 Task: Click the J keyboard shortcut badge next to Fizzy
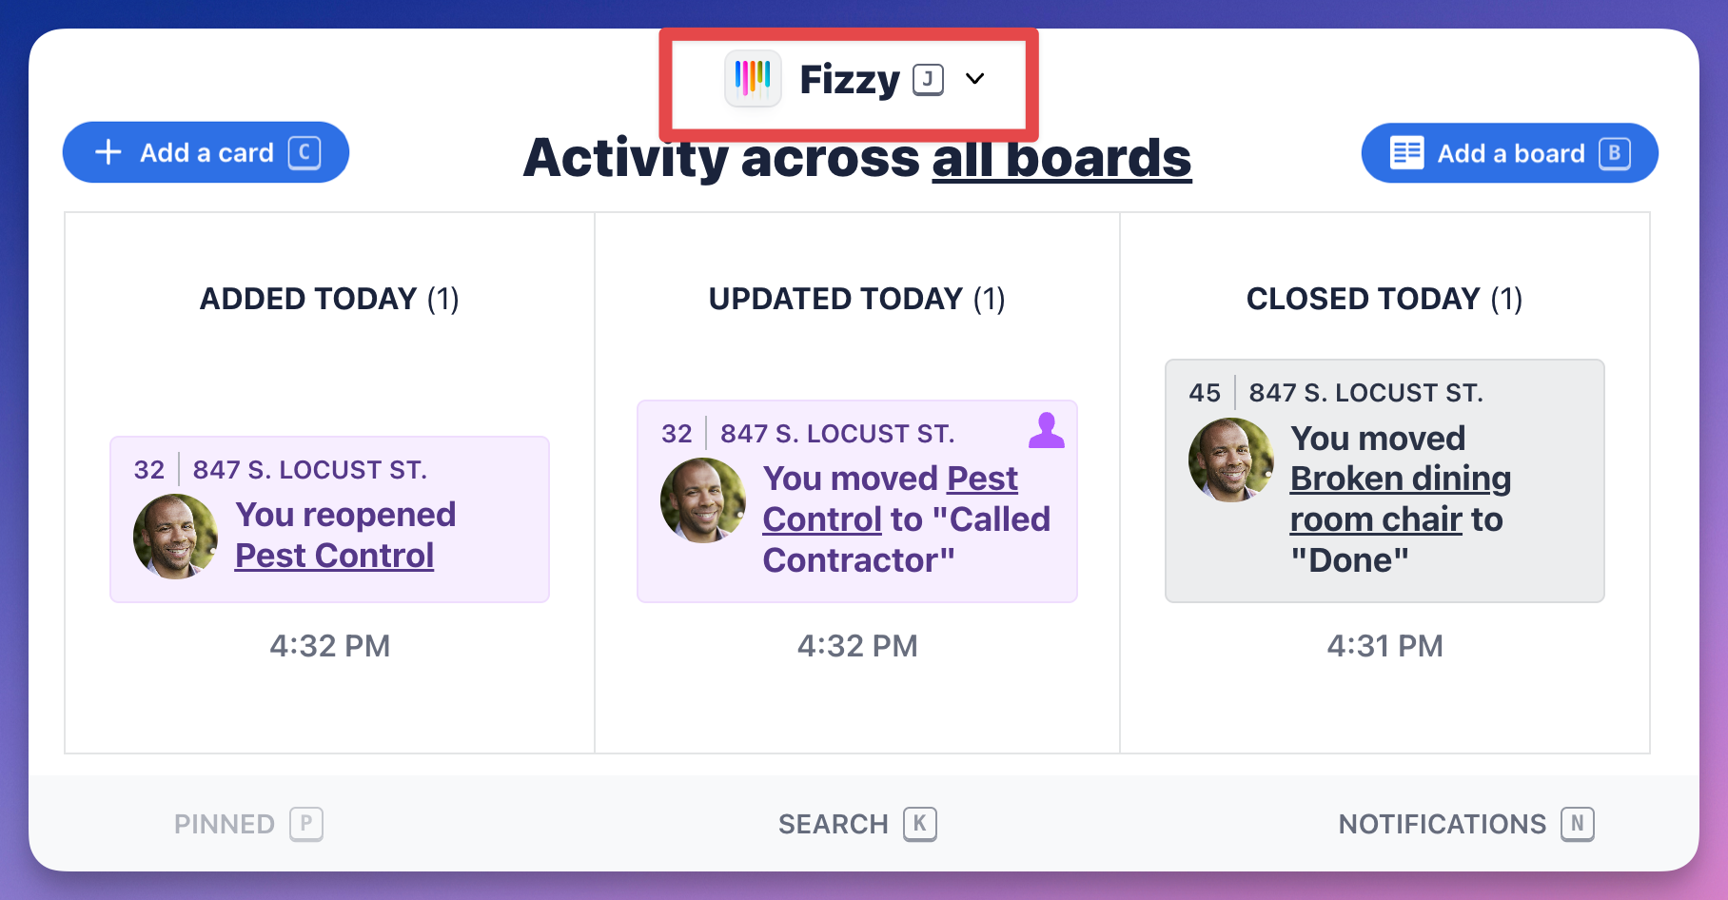point(927,79)
